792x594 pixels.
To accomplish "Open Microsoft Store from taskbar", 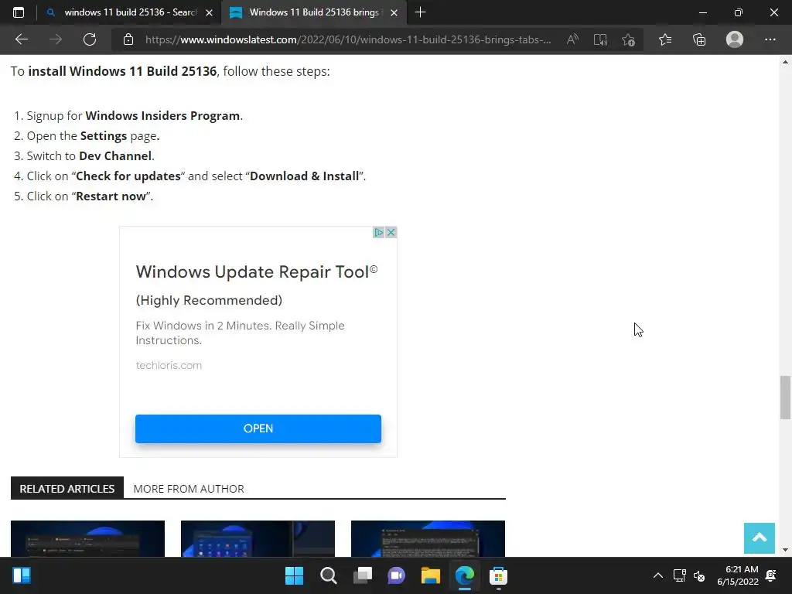I will tap(498, 575).
